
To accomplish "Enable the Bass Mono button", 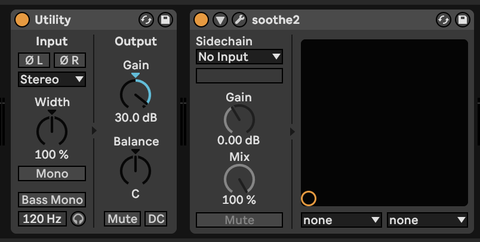I will tap(52, 200).
